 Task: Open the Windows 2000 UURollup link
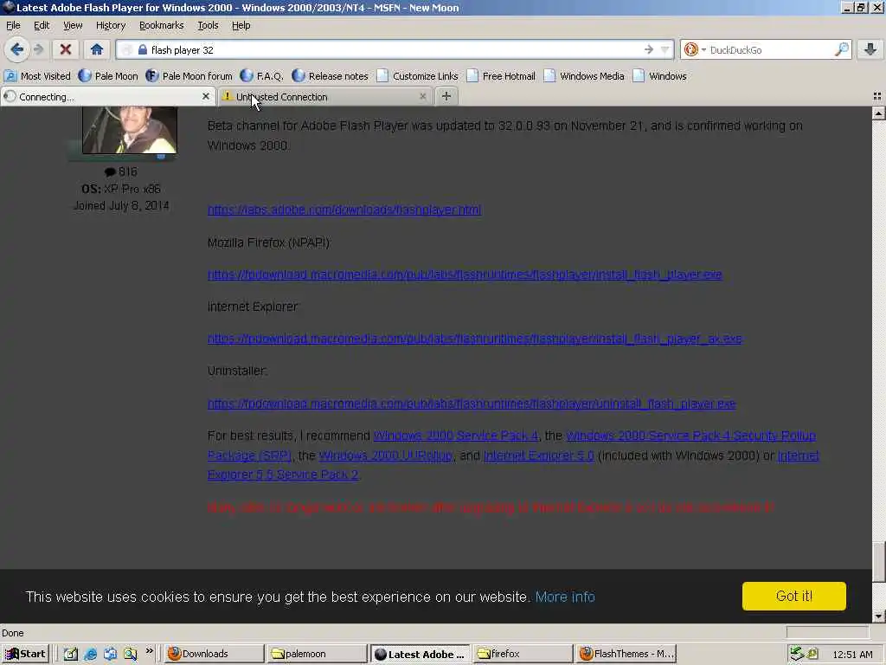pos(386,455)
